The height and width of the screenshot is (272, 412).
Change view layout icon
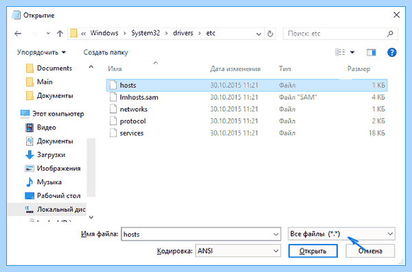(x=340, y=52)
